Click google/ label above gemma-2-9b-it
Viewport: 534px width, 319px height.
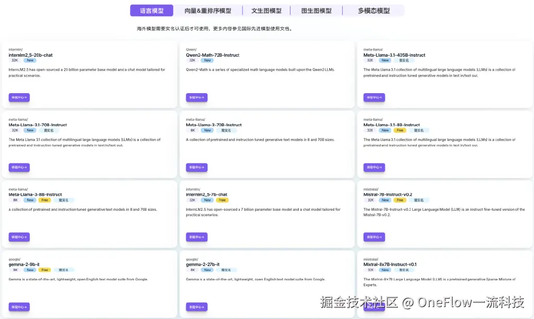click(14, 259)
